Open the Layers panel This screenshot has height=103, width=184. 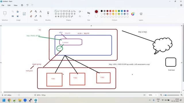[141, 14]
